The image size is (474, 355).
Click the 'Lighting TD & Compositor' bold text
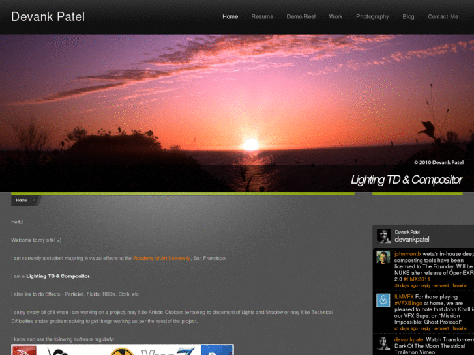pyautogui.click(x=58, y=276)
